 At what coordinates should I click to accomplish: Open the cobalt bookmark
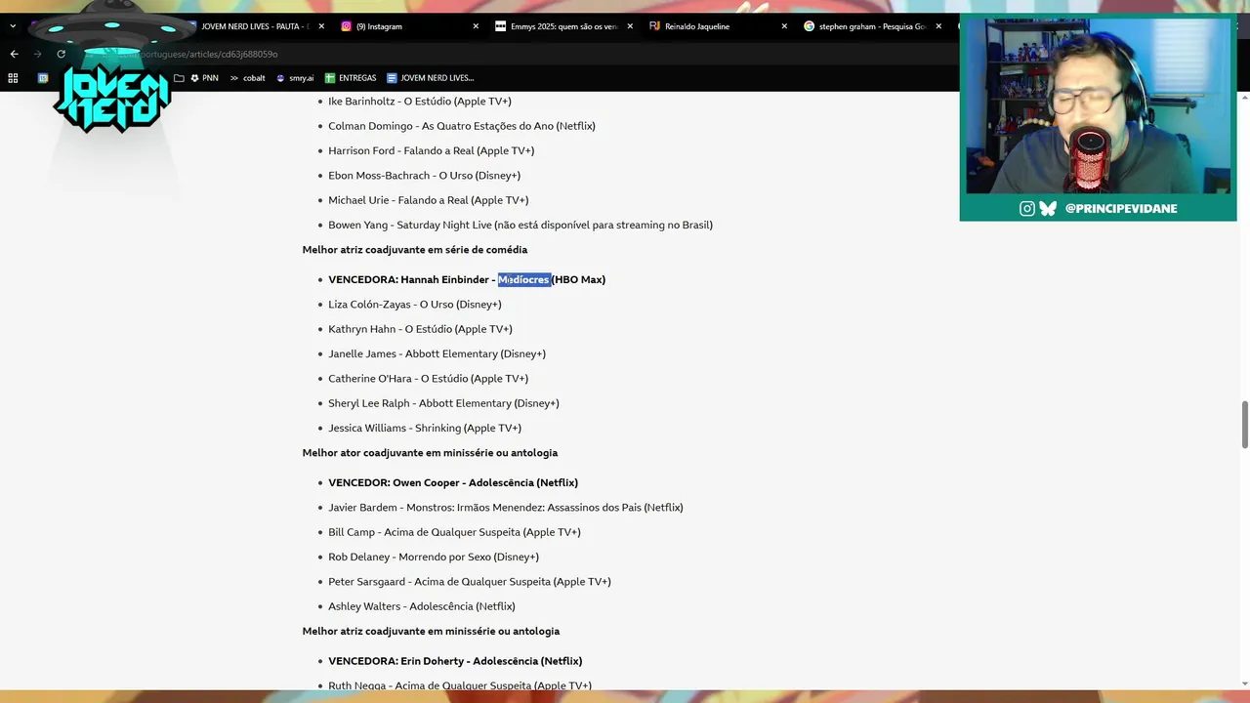pos(247,77)
